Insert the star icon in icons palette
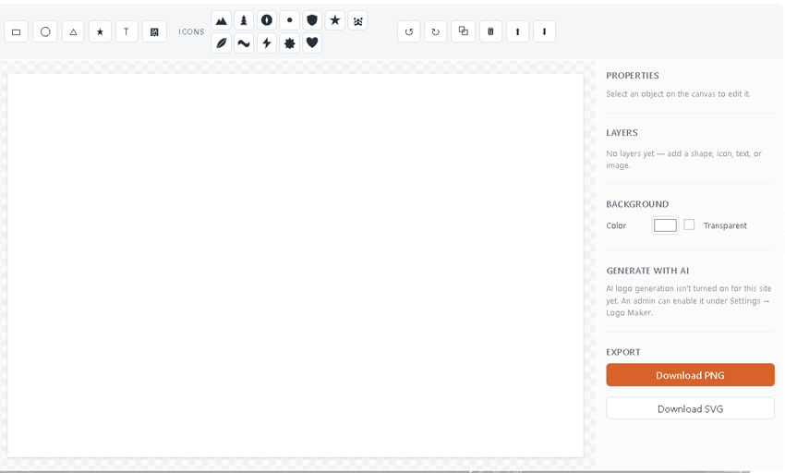 click(335, 20)
